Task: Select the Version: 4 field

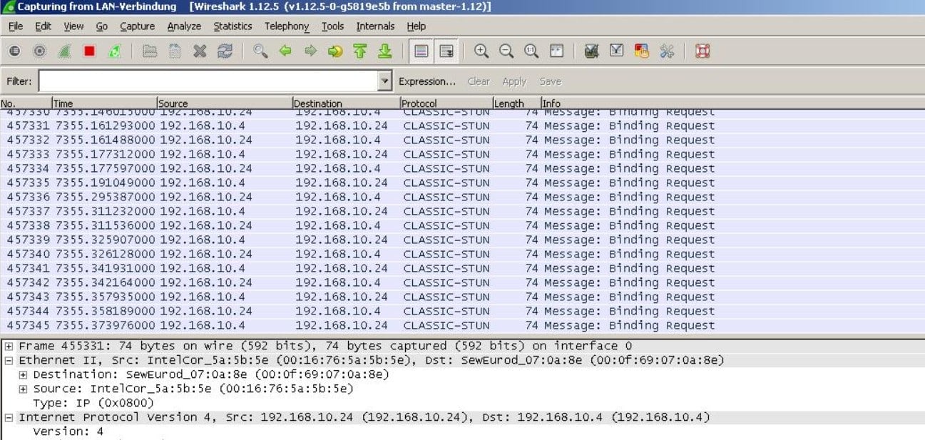Action: coord(68,431)
